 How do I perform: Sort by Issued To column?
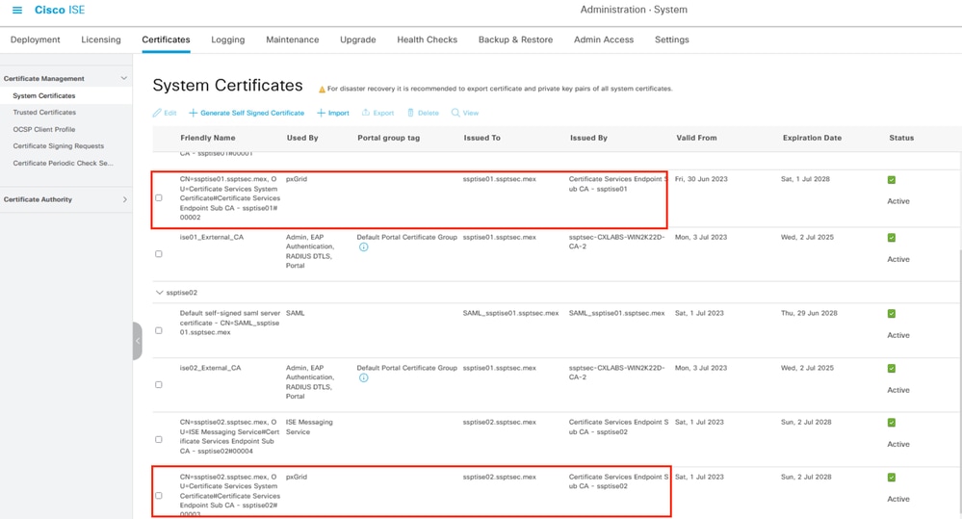click(x=482, y=138)
